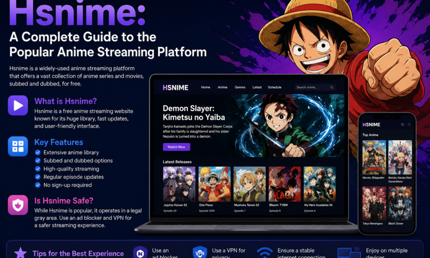This screenshot has width=430, height=258.
Task: Open the hamburger menu icon on phone screen
Action: (402, 124)
